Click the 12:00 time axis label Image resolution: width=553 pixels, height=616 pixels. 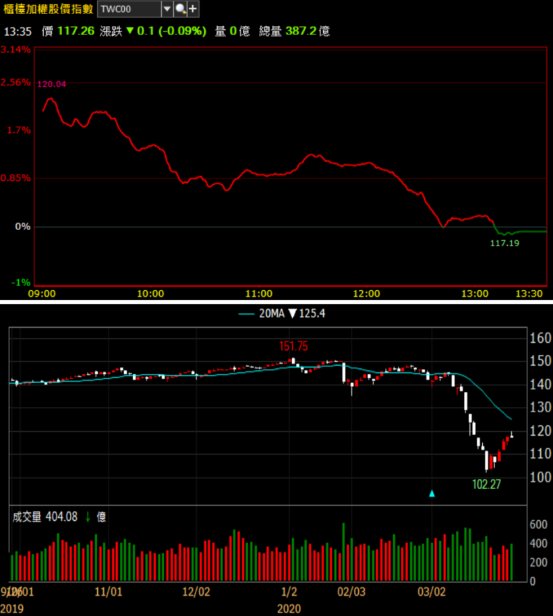[366, 293]
